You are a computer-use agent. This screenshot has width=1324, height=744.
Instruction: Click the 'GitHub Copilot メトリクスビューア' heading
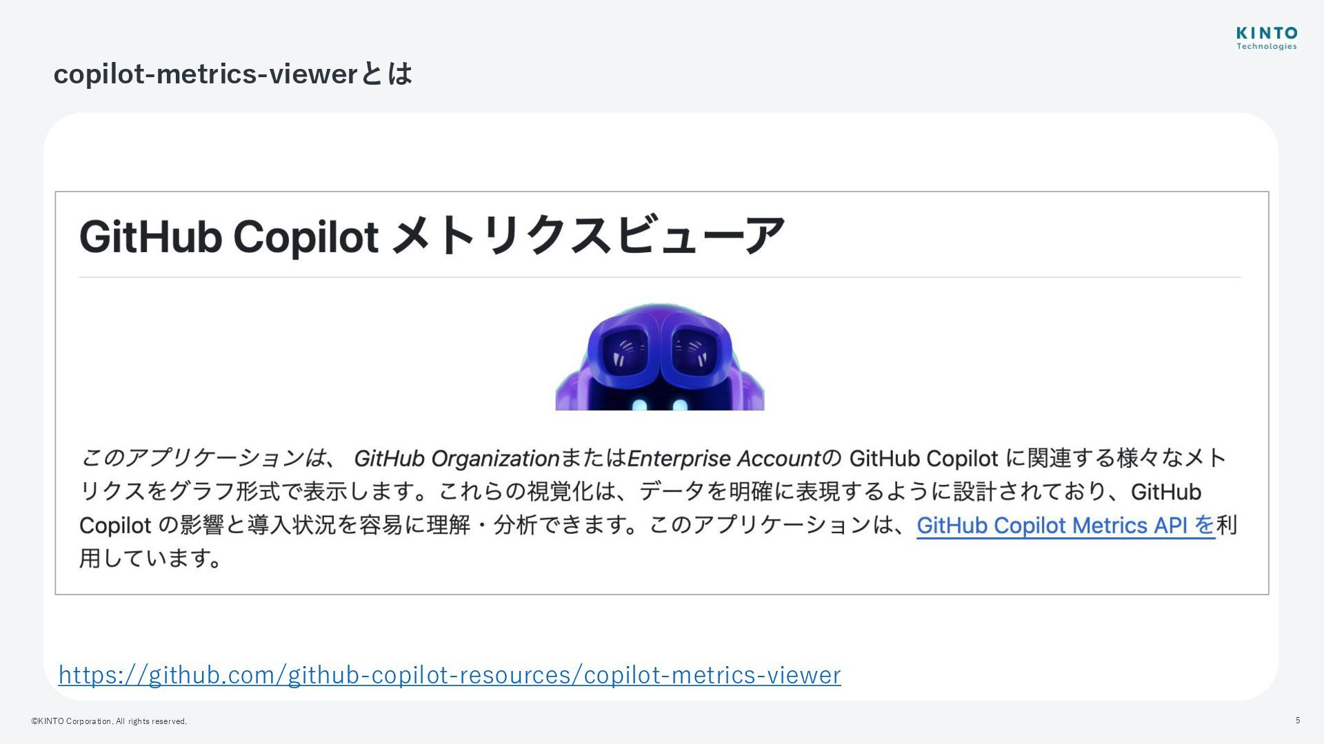coord(432,236)
